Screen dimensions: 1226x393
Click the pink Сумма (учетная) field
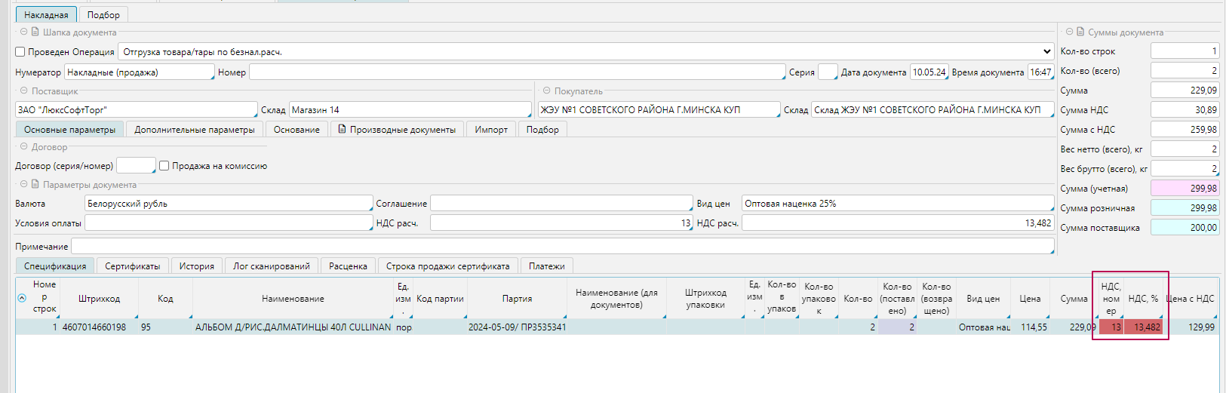(x=1185, y=189)
